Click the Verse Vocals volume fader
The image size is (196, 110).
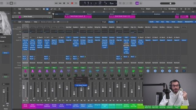coord(24,87)
